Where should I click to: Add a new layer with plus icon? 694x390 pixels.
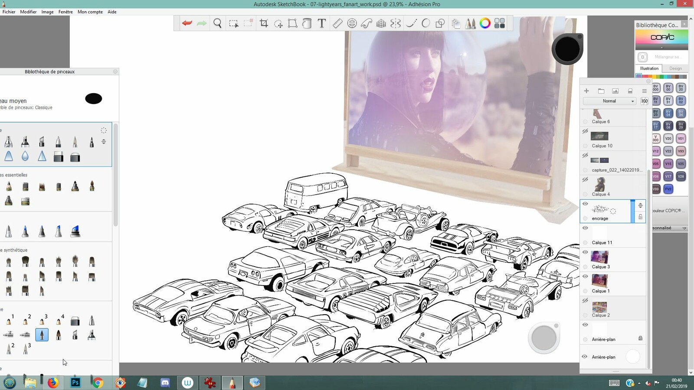[x=586, y=91]
